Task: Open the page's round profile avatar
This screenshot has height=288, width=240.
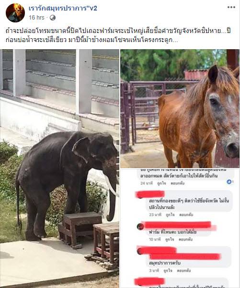Action: (x=15, y=13)
